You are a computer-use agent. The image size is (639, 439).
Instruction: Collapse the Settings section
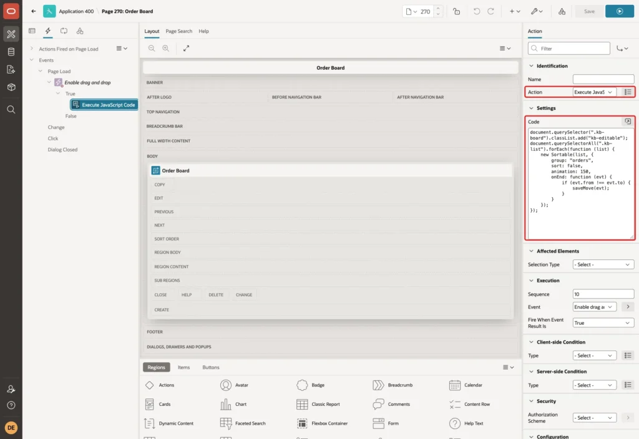click(531, 108)
